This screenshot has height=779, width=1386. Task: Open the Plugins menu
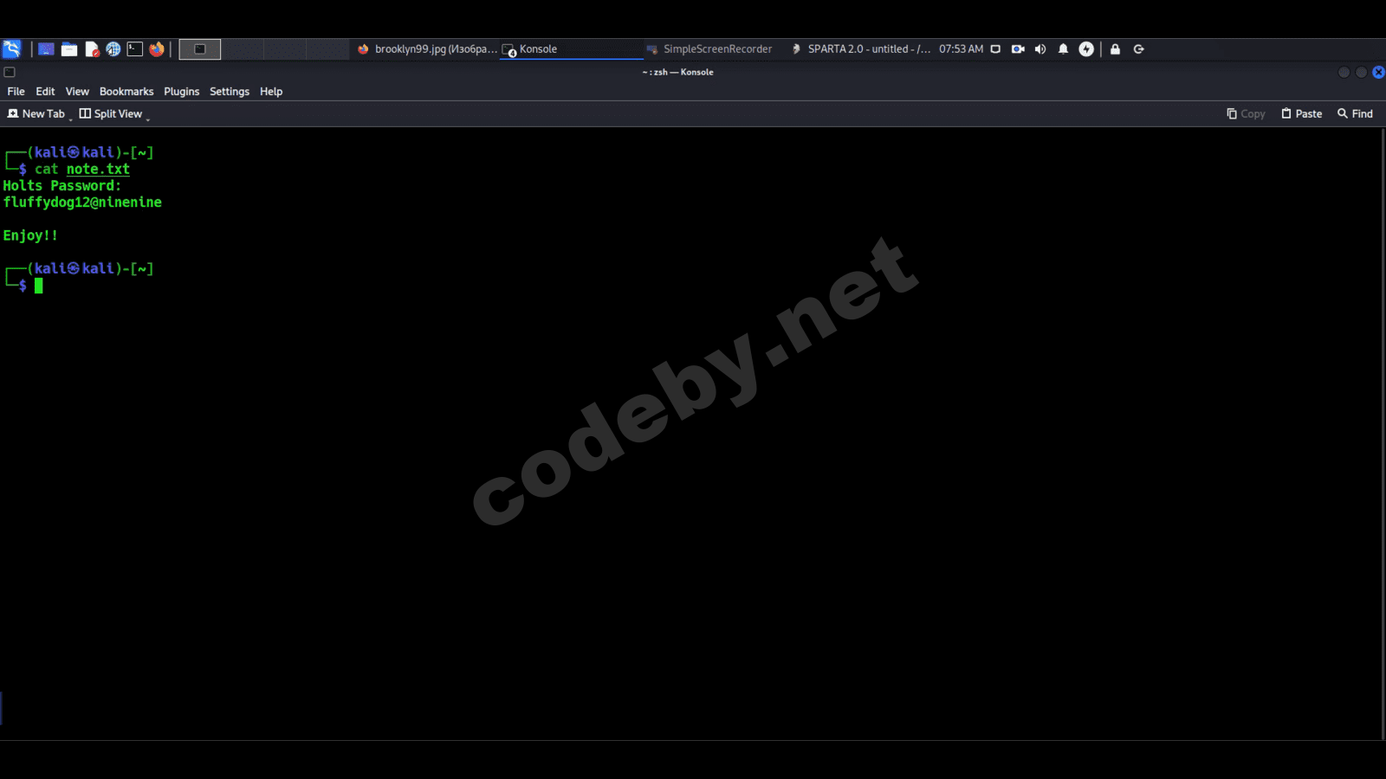[x=181, y=92]
